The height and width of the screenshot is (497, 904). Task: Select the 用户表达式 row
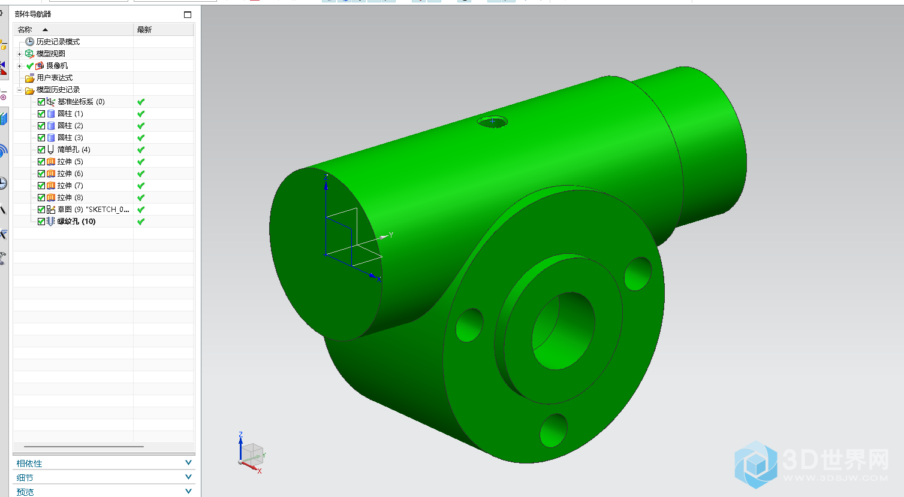(104, 78)
